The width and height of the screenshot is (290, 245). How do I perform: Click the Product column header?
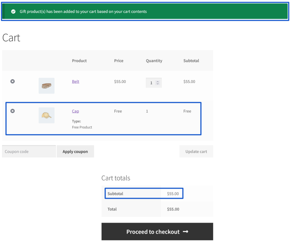79,61
